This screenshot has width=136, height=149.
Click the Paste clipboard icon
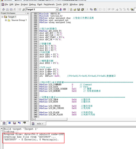[x=95, y=10]
